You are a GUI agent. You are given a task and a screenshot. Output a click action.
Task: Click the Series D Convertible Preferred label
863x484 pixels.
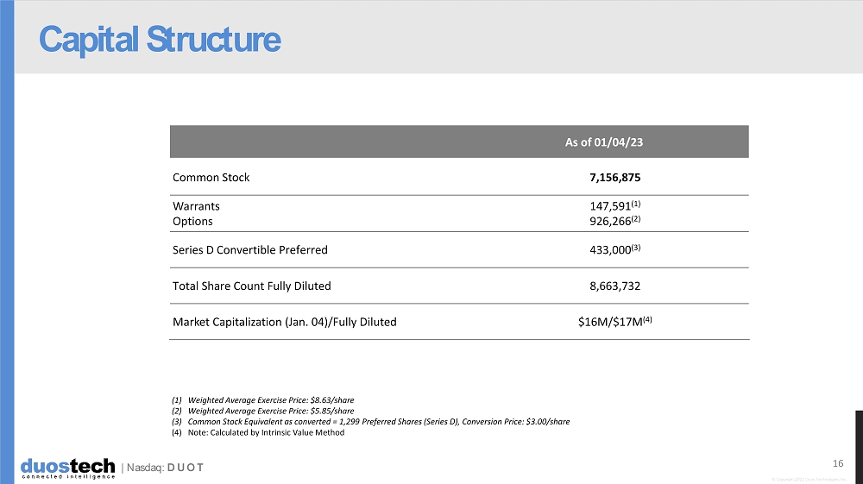[x=250, y=250]
